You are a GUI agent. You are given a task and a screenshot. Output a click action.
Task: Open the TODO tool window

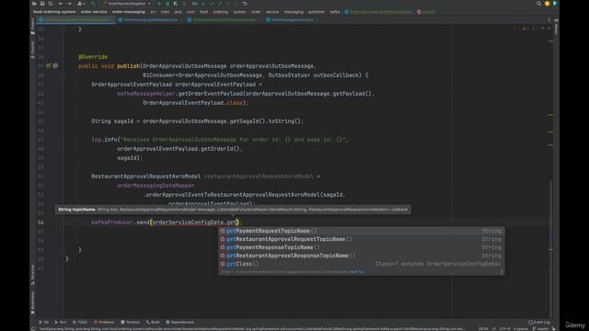[80, 322]
